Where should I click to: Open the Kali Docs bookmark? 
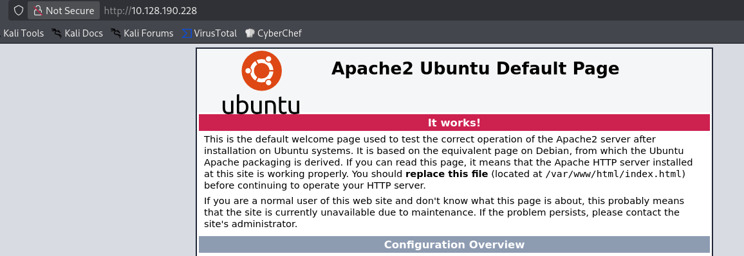point(77,33)
